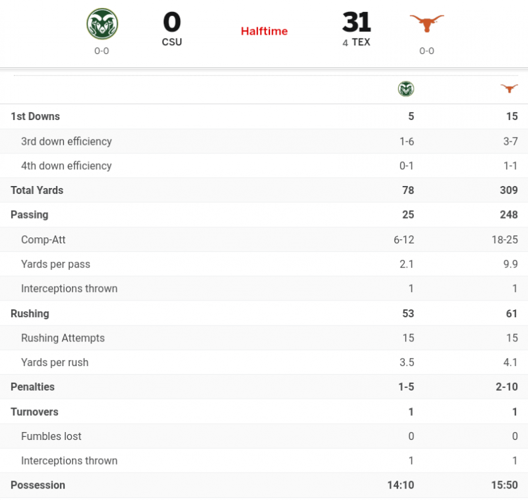528x500 pixels.
Task: Open the TEX team abbreviation link
Action: (361, 43)
